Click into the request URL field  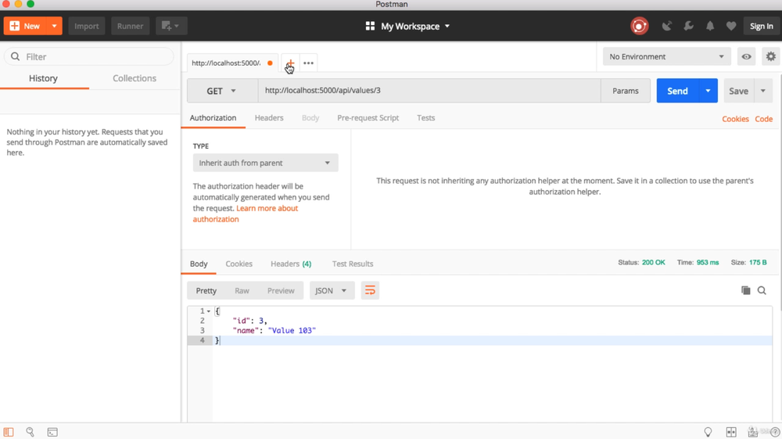point(429,91)
